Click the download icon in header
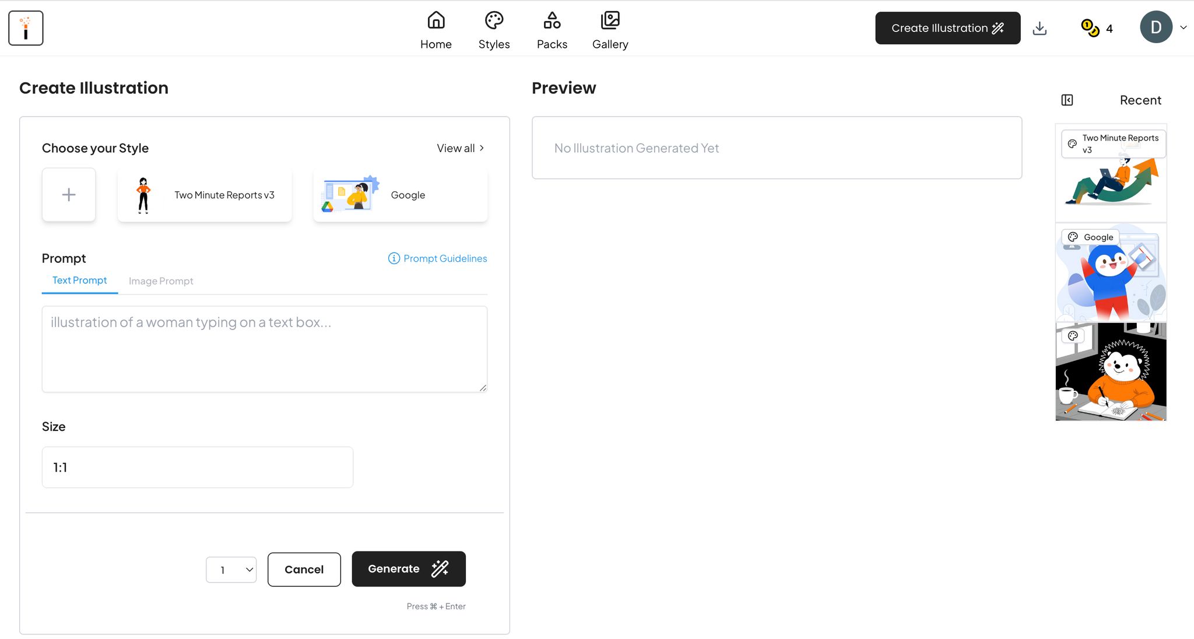The width and height of the screenshot is (1194, 639). [x=1040, y=28]
